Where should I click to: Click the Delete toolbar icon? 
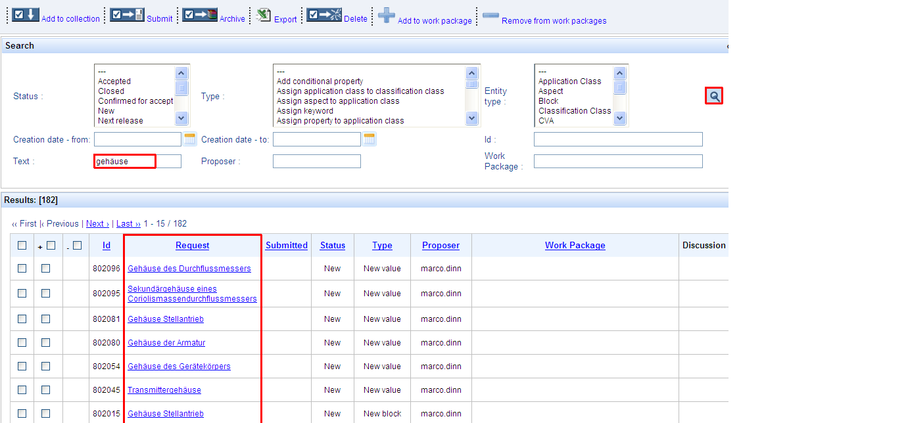point(324,14)
